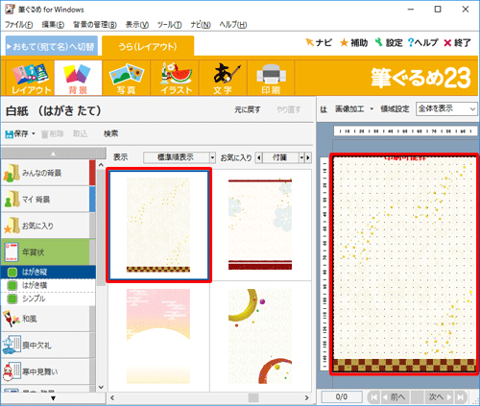Open the 表示(V) menu
Screen dimensions: 480x406
point(137,25)
